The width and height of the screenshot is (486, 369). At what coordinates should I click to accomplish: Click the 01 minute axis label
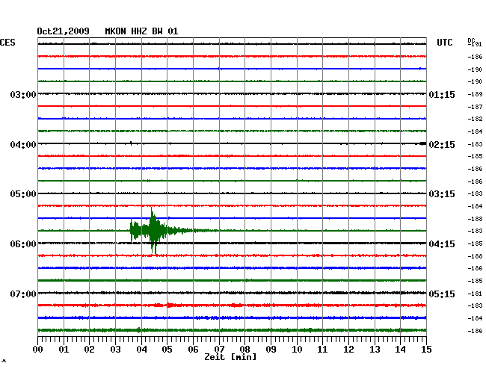[x=64, y=349]
